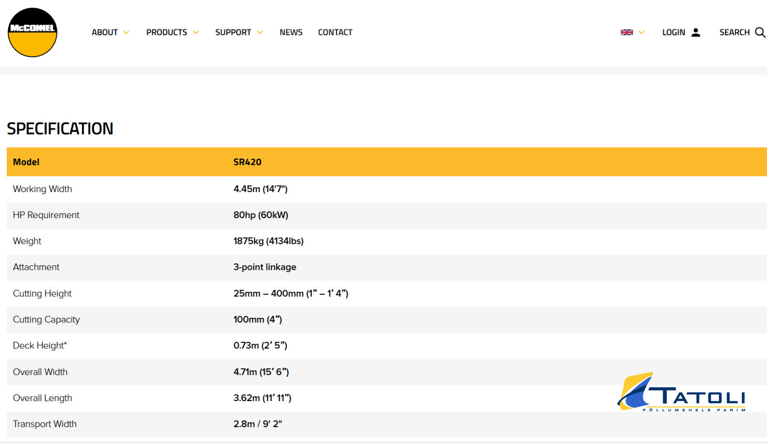Click the McConnel logo in the header
Screen dimensions: 767x443
[32, 32]
